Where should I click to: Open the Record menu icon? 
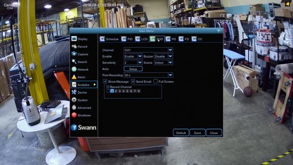(74, 46)
